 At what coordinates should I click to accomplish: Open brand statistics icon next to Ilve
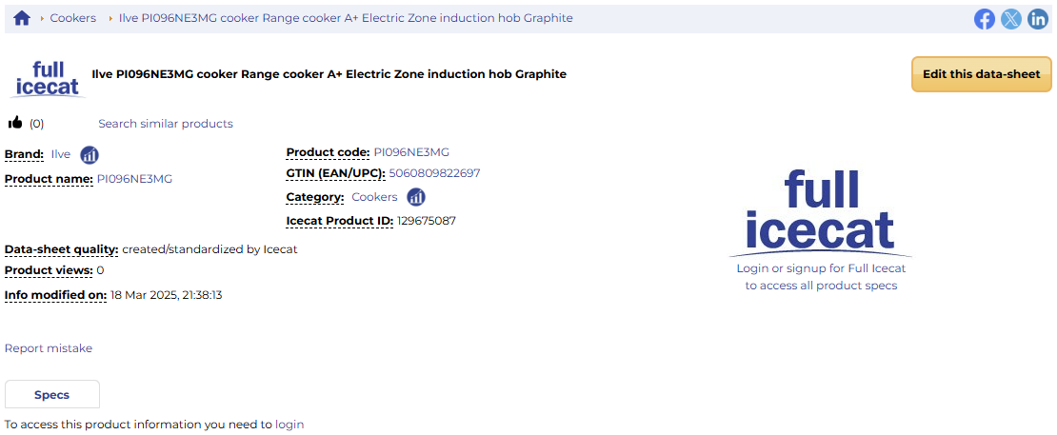coord(90,155)
